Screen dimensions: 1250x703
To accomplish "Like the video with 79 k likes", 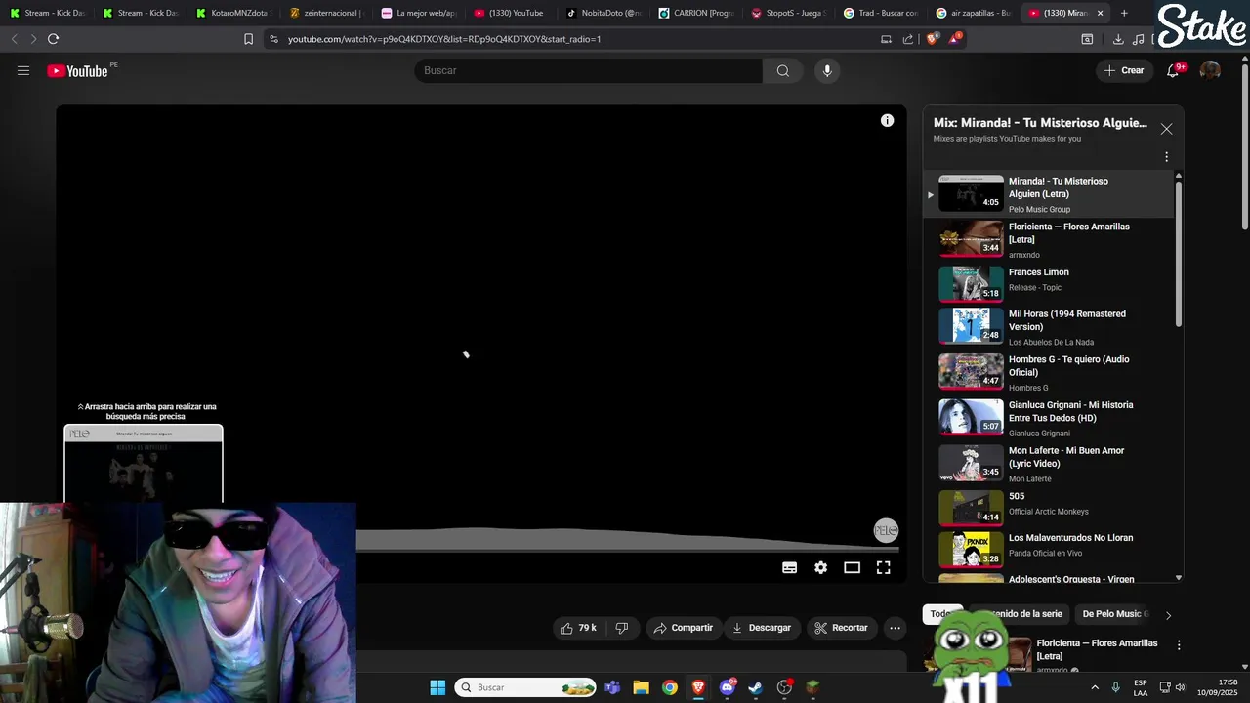I will [x=577, y=628].
